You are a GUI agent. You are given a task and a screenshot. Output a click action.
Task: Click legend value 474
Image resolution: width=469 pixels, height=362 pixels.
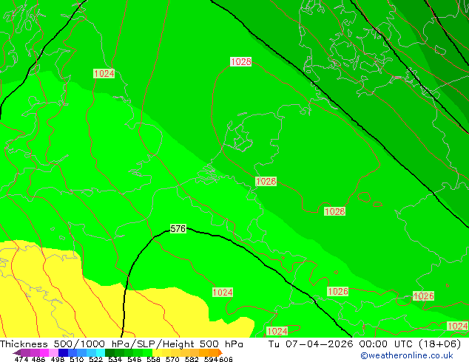[21, 359]
